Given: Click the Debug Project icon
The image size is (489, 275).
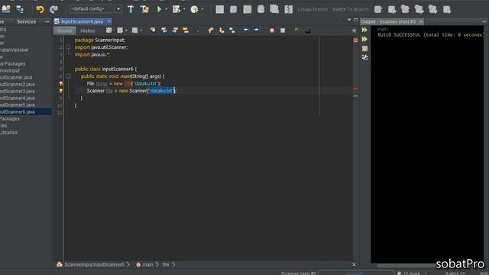Looking at the screenshot, I should [x=176, y=9].
